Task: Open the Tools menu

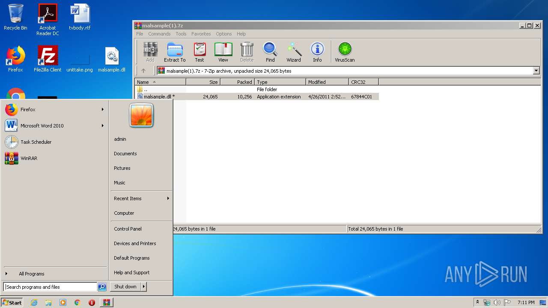Action: (181, 34)
